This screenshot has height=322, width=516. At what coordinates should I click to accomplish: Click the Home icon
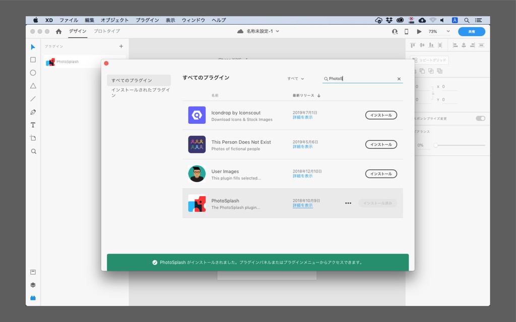point(58,31)
